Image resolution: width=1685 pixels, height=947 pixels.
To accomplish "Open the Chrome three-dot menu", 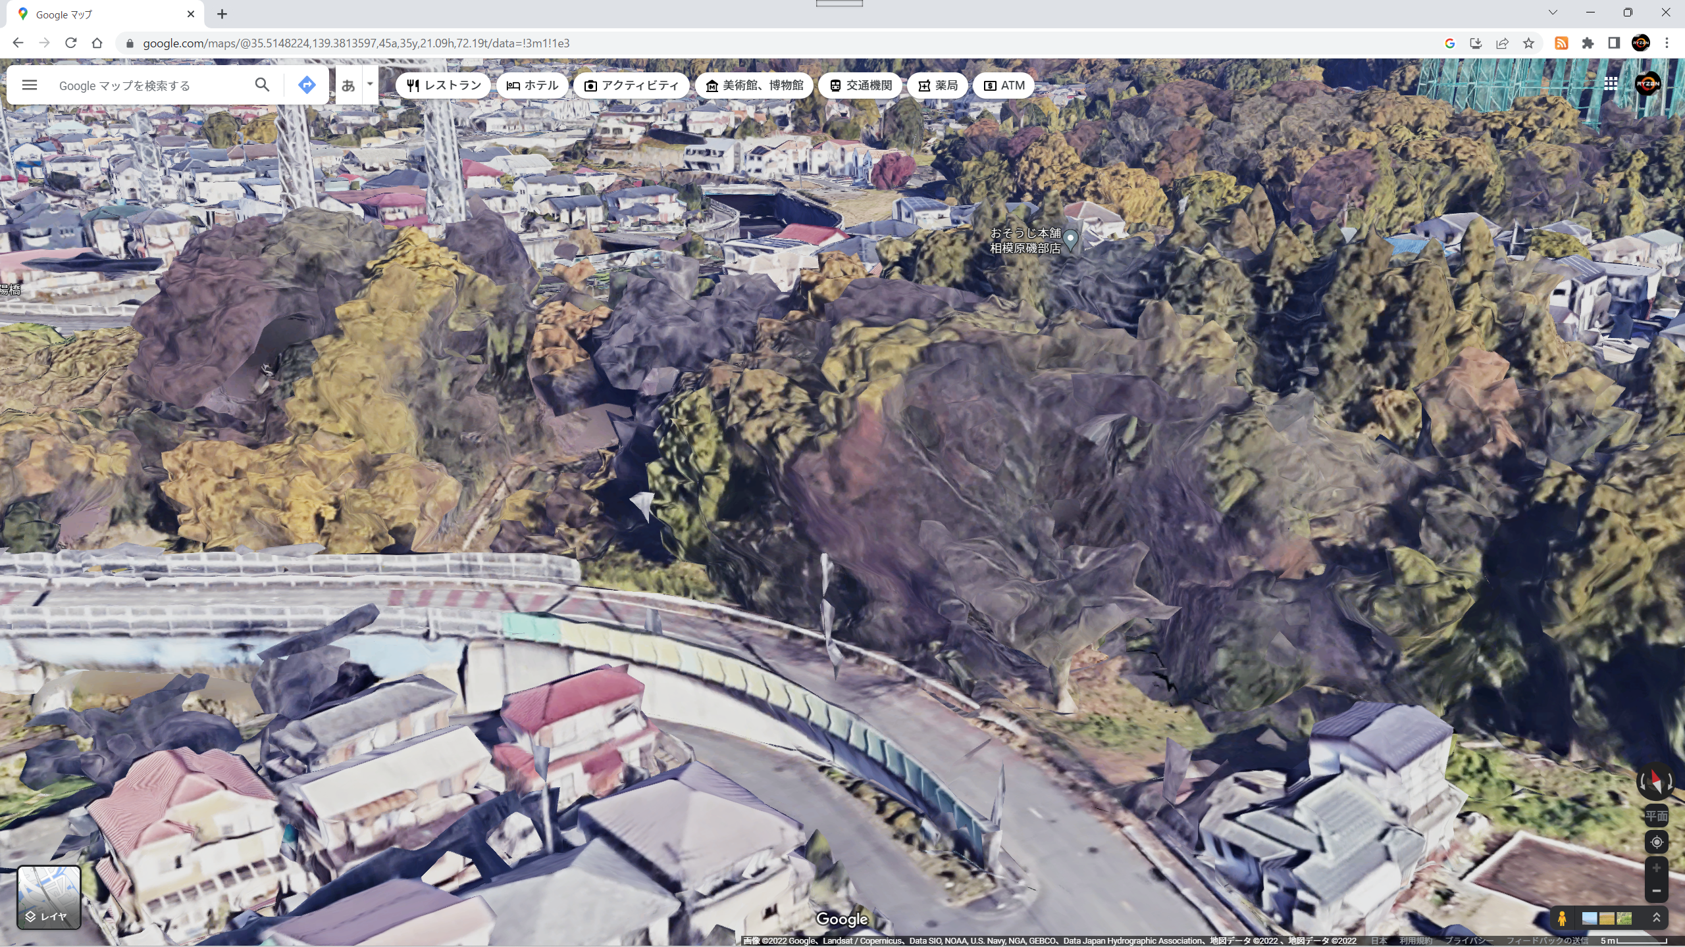I will pyautogui.click(x=1667, y=43).
